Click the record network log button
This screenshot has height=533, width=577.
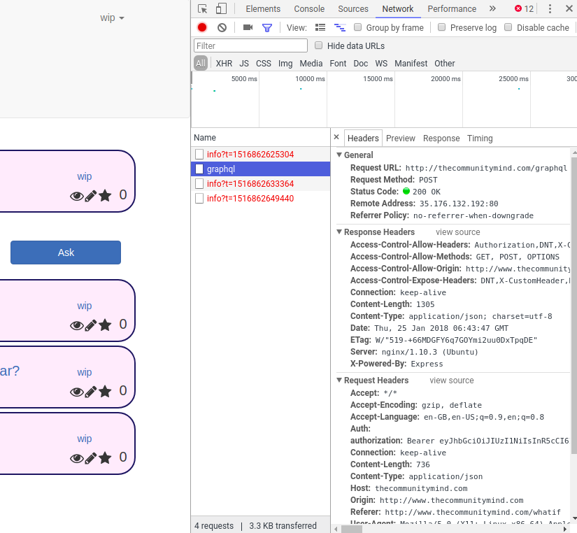tap(202, 27)
